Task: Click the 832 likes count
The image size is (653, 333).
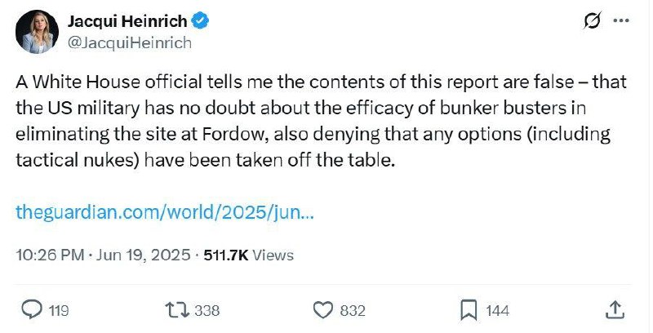Action: pos(353,310)
